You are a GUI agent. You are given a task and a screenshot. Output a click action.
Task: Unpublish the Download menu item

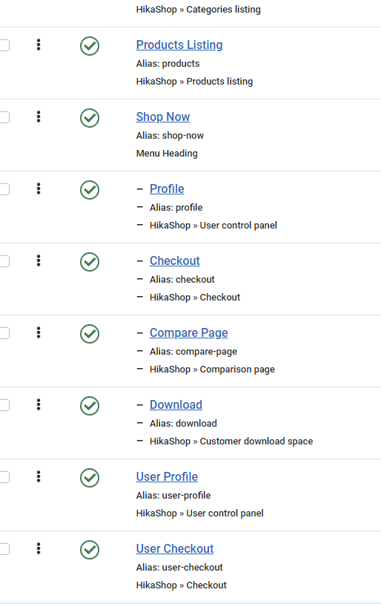(90, 406)
